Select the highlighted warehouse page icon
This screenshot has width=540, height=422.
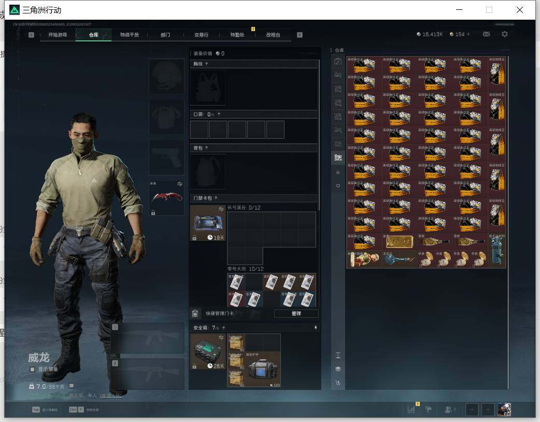click(x=338, y=157)
